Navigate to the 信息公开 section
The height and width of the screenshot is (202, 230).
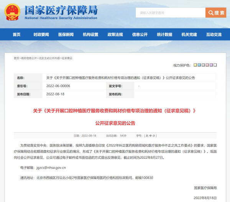140,34
